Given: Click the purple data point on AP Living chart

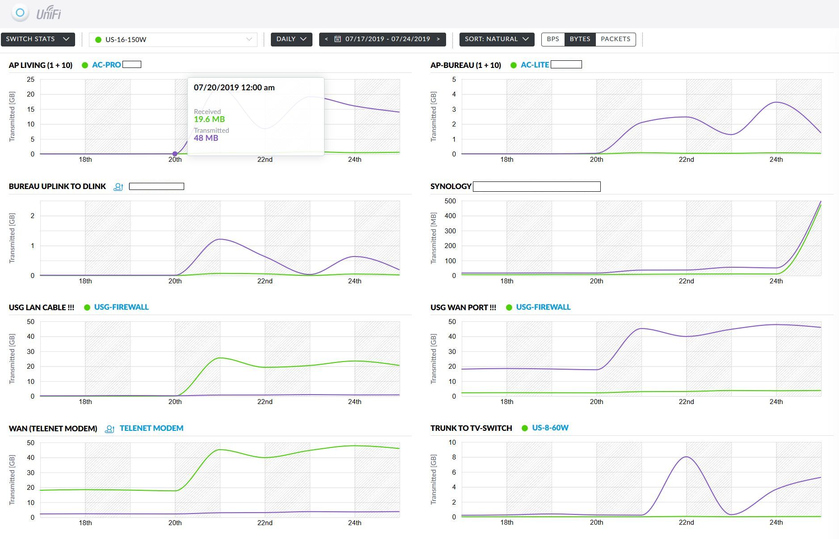Looking at the screenshot, I should click(175, 154).
